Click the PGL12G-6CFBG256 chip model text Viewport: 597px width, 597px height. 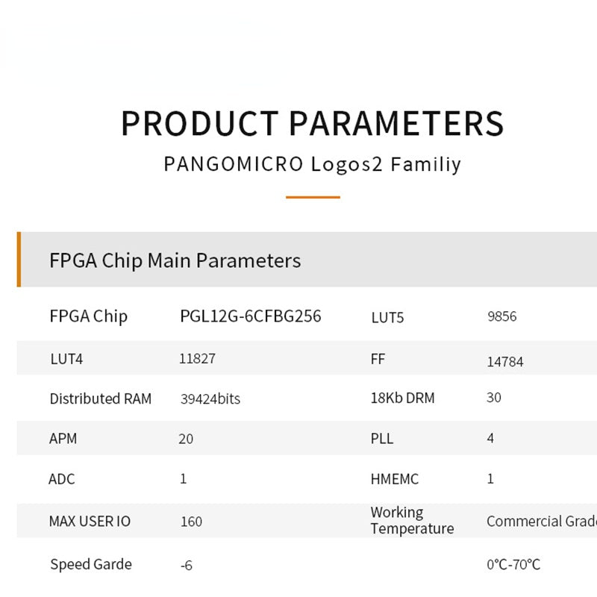(251, 316)
